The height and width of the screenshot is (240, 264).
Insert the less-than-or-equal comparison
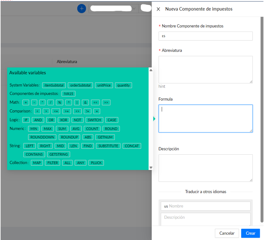click(x=56, y=111)
